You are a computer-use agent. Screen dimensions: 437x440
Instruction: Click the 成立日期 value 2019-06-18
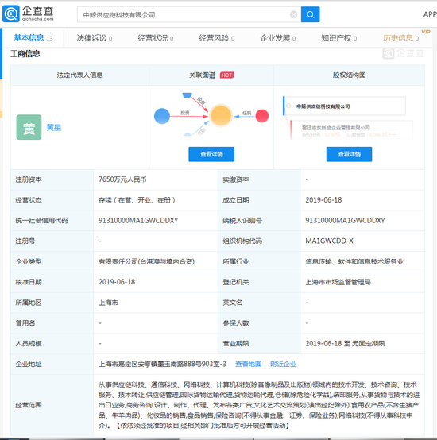[x=323, y=200]
